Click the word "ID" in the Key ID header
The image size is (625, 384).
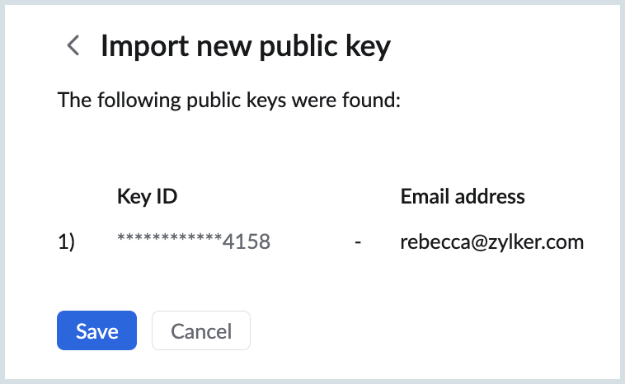click(167, 197)
